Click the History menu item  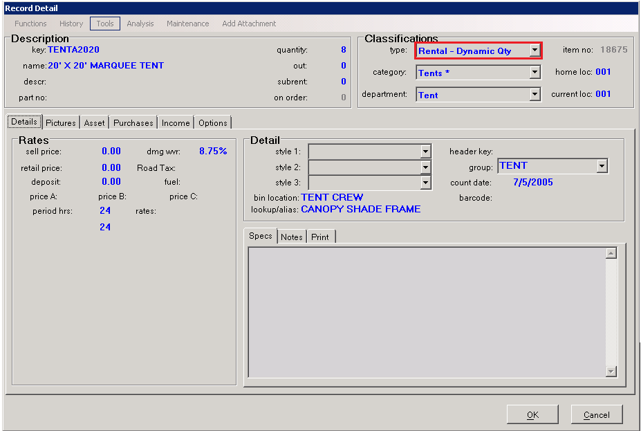point(71,24)
